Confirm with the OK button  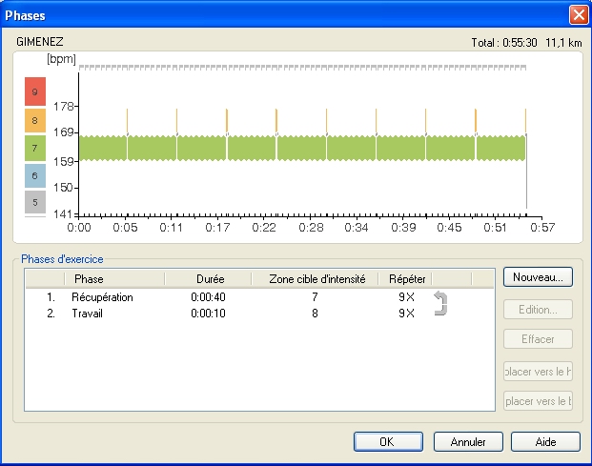tap(387, 442)
